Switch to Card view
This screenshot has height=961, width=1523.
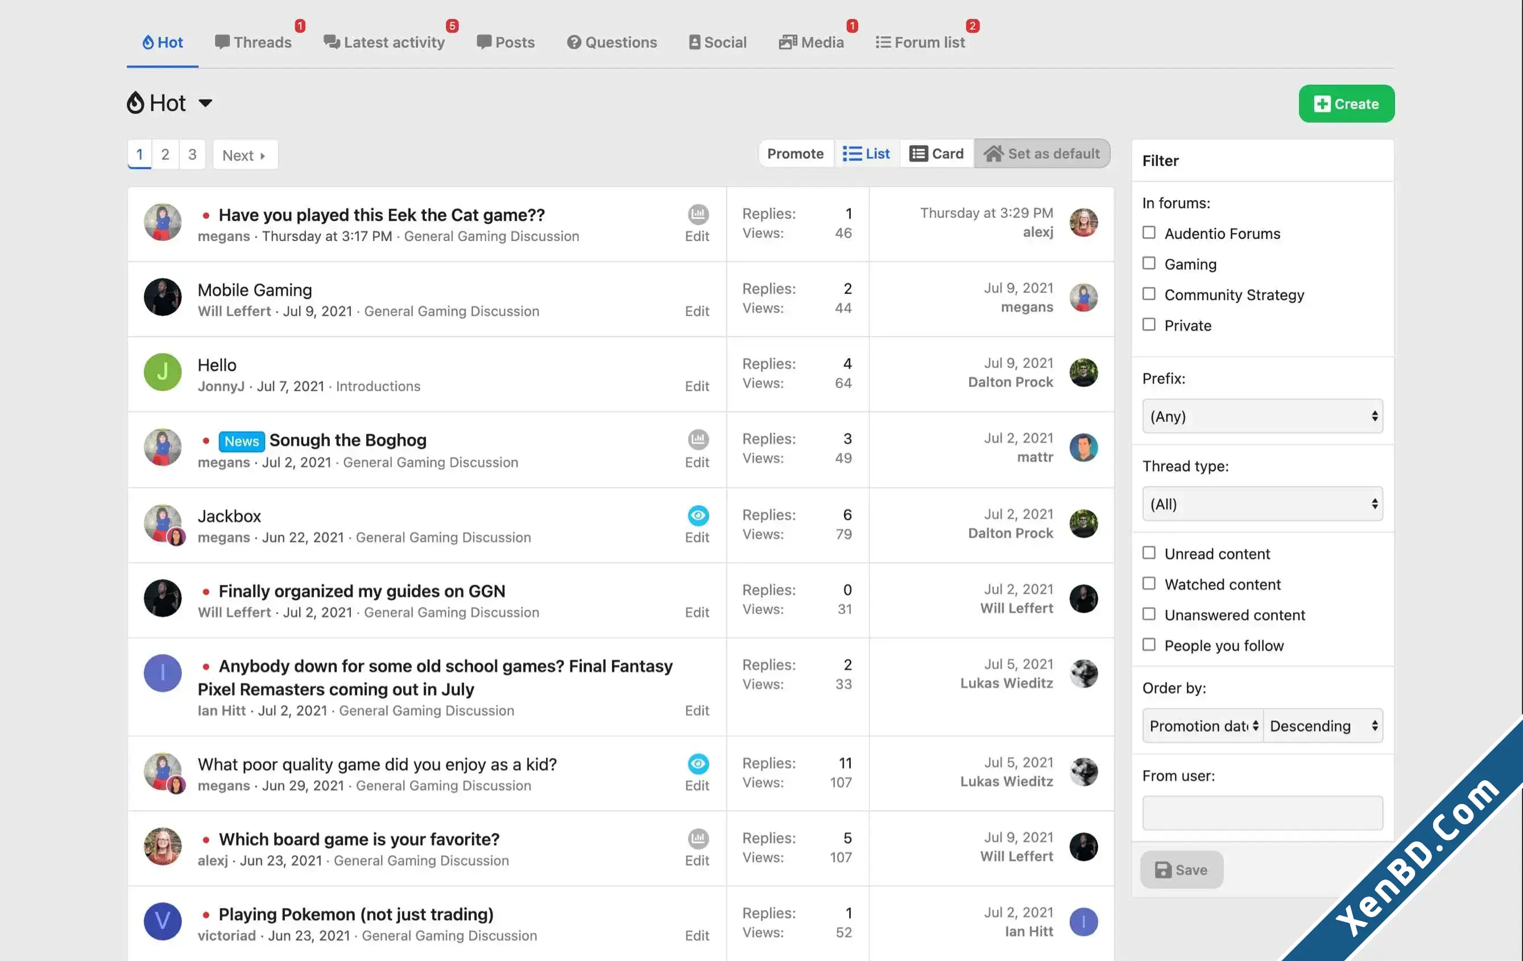click(936, 154)
